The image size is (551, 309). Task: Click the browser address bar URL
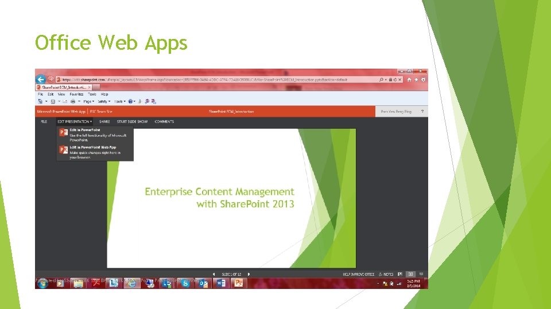[204, 80]
